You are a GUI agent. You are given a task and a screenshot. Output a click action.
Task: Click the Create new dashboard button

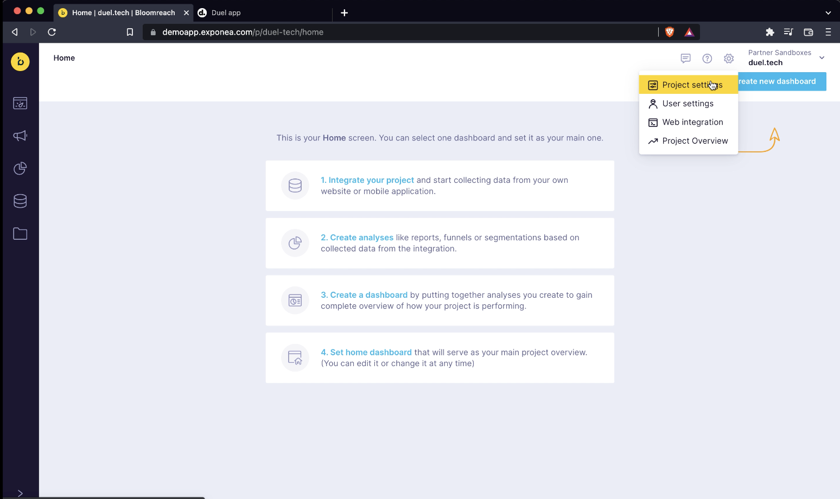coord(781,81)
